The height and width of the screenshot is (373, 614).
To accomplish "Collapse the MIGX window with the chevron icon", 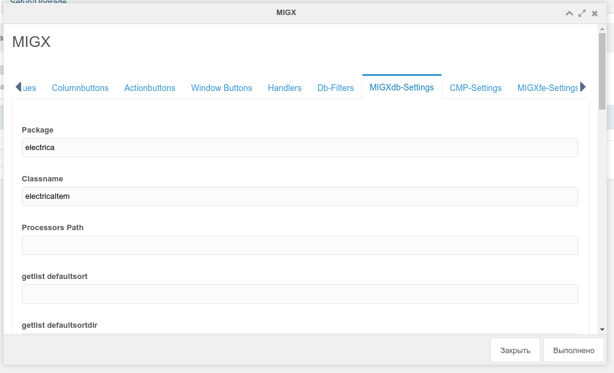I will [x=569, y=13].
